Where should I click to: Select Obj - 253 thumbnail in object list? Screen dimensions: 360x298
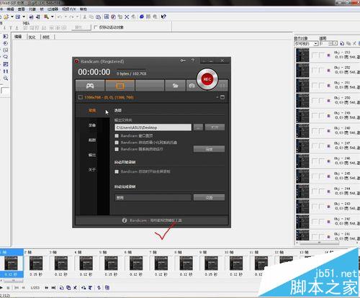(302, 55)
